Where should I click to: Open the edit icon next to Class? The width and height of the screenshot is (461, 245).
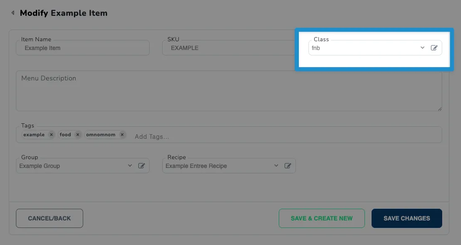(x=434, y=48)
